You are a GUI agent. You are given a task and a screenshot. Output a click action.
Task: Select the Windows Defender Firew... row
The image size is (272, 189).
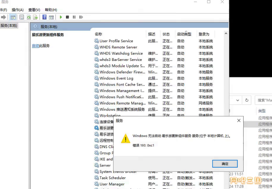pyautogui.click(x=154, y=72)
